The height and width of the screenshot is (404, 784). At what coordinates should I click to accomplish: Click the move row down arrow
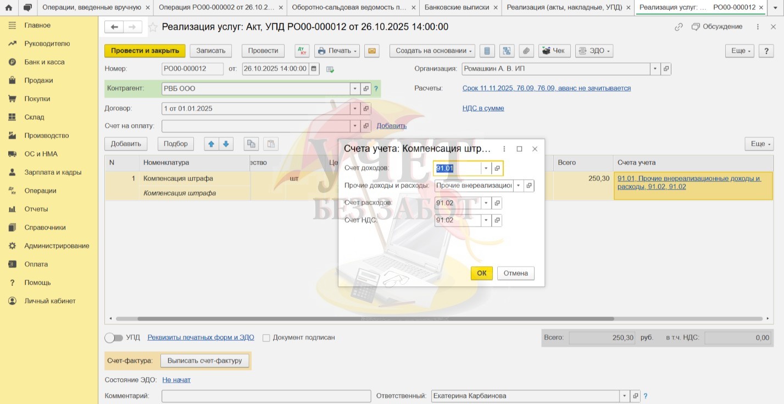(x=226, y=144)
